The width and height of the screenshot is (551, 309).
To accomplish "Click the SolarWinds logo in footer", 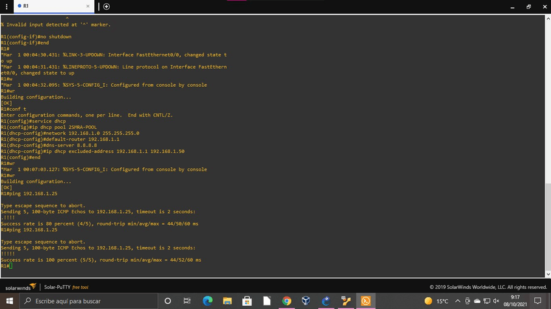I will coord(21,287).
